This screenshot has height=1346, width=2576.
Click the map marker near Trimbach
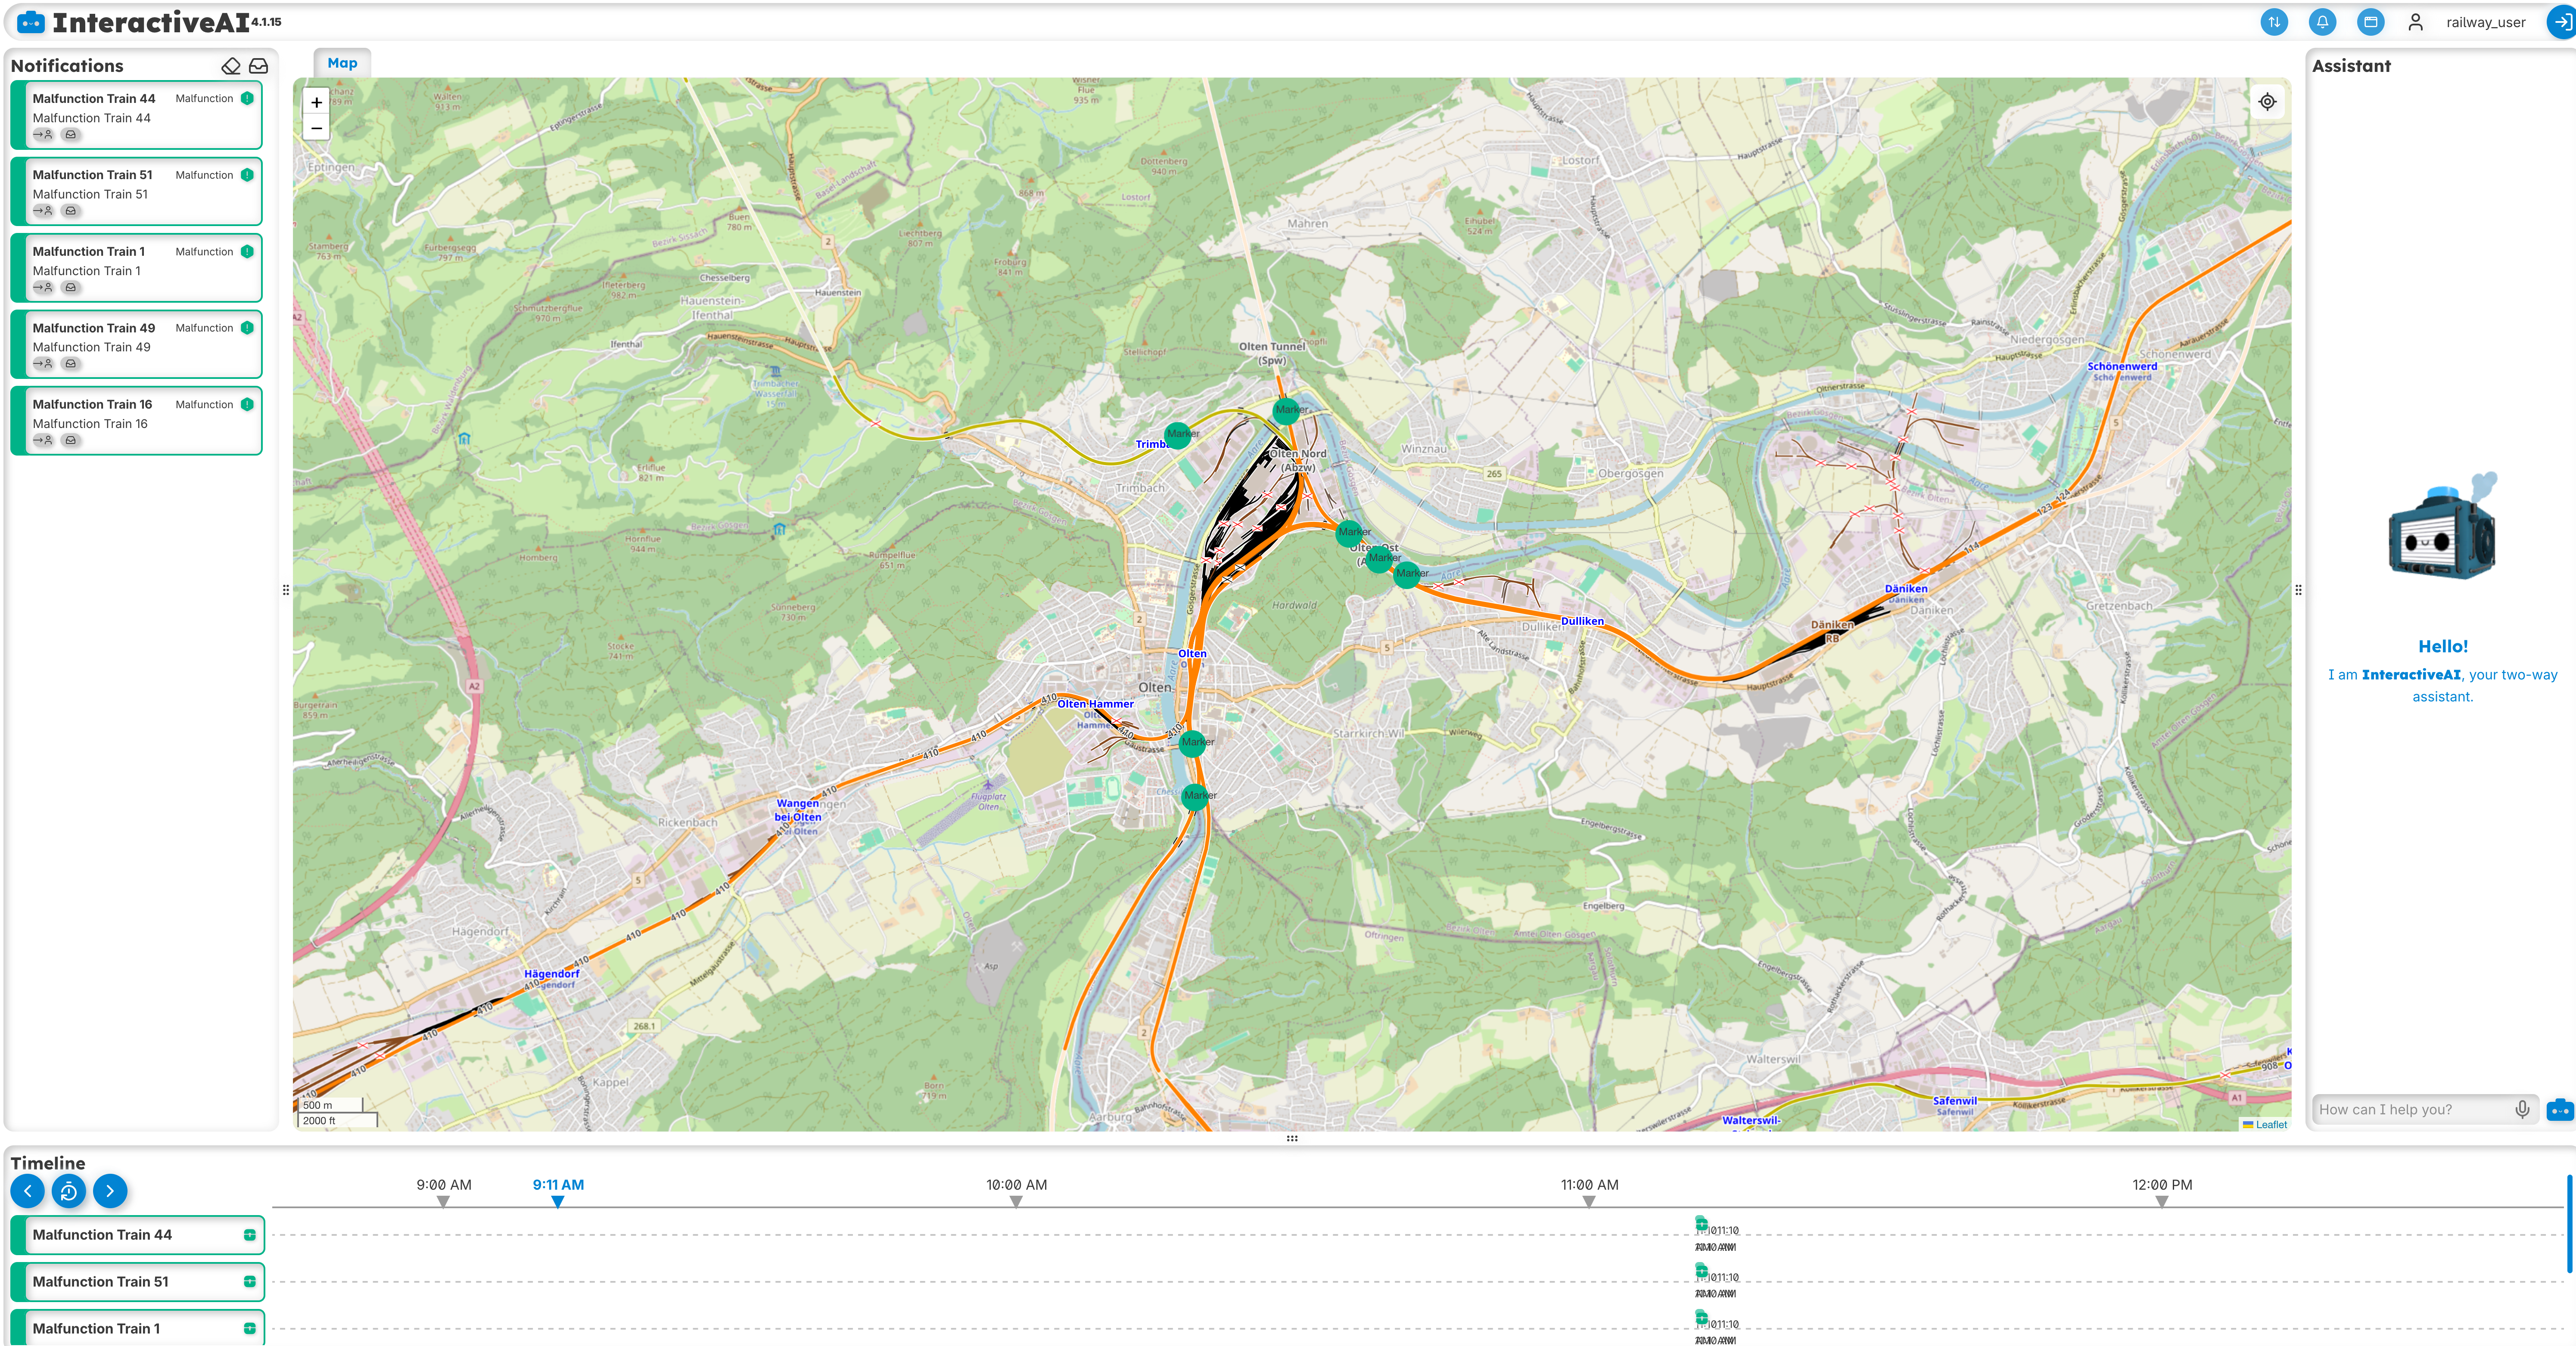1178,435
